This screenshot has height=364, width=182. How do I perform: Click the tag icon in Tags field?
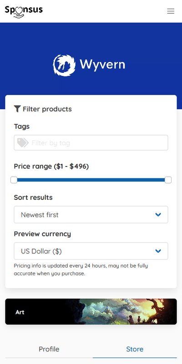[x=23, y=142]
